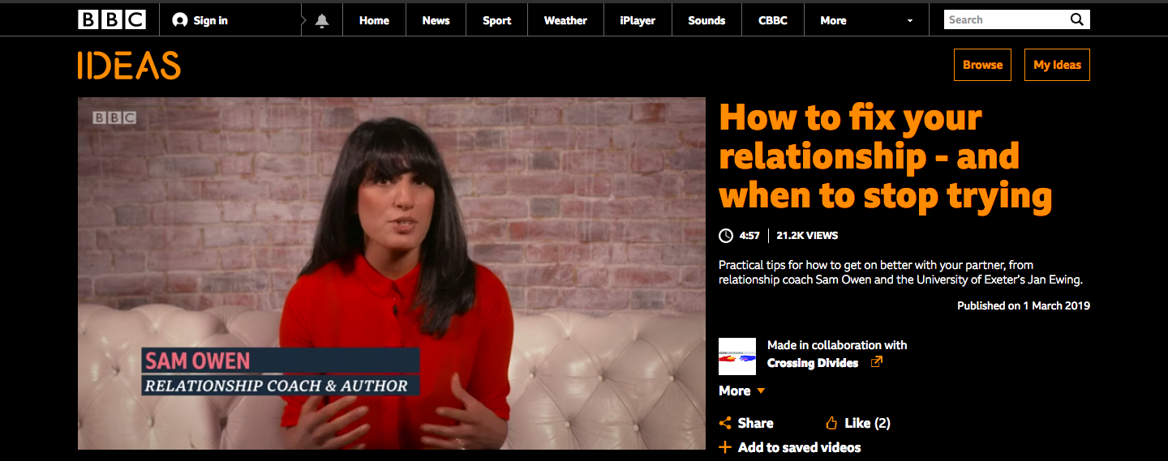
Task: Click the orange IDEAS logo
Action: pos(129,66)
